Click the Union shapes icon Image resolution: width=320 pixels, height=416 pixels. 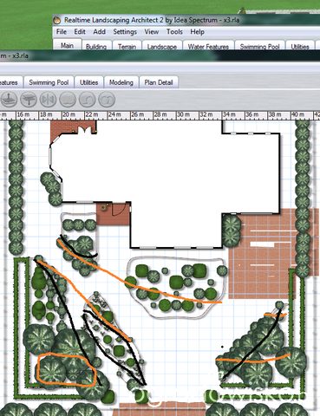(68, 100)
